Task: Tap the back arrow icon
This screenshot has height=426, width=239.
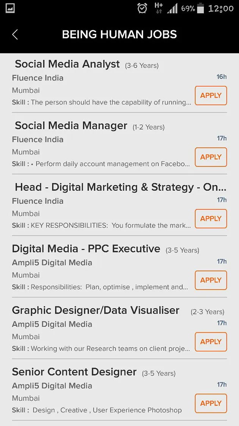Action: click(x=15, y=35)
